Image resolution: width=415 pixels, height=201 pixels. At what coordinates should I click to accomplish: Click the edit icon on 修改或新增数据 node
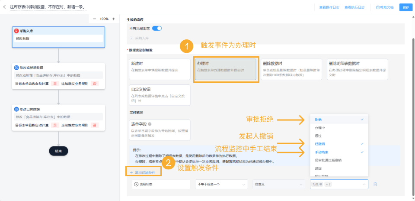pyautogui.click(x=16, y=68)
